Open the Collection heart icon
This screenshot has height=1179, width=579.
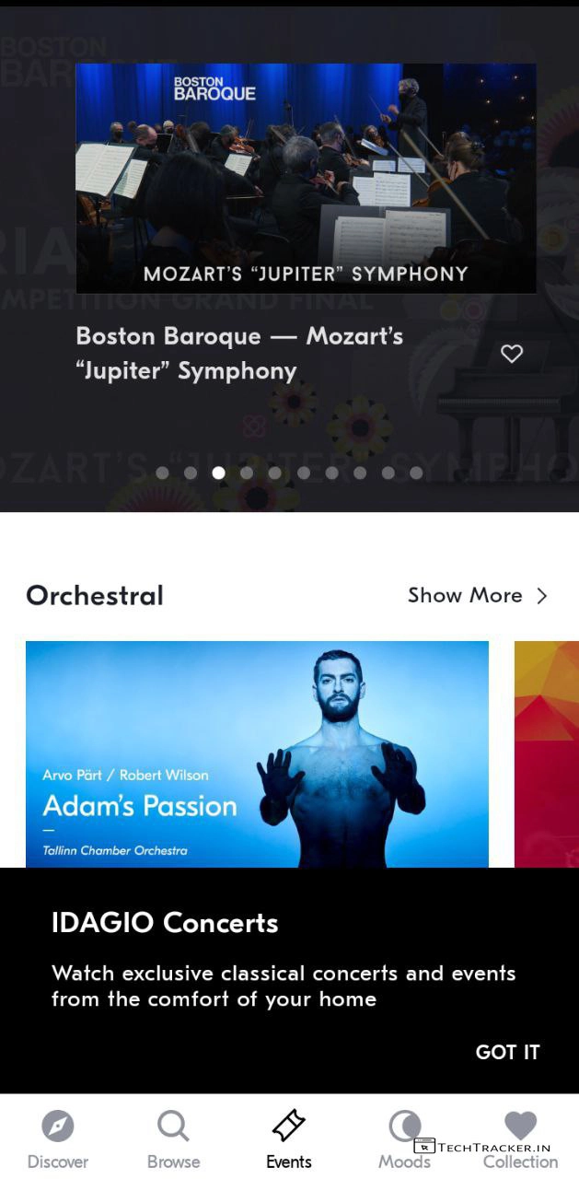click(x=520, y=1126)
